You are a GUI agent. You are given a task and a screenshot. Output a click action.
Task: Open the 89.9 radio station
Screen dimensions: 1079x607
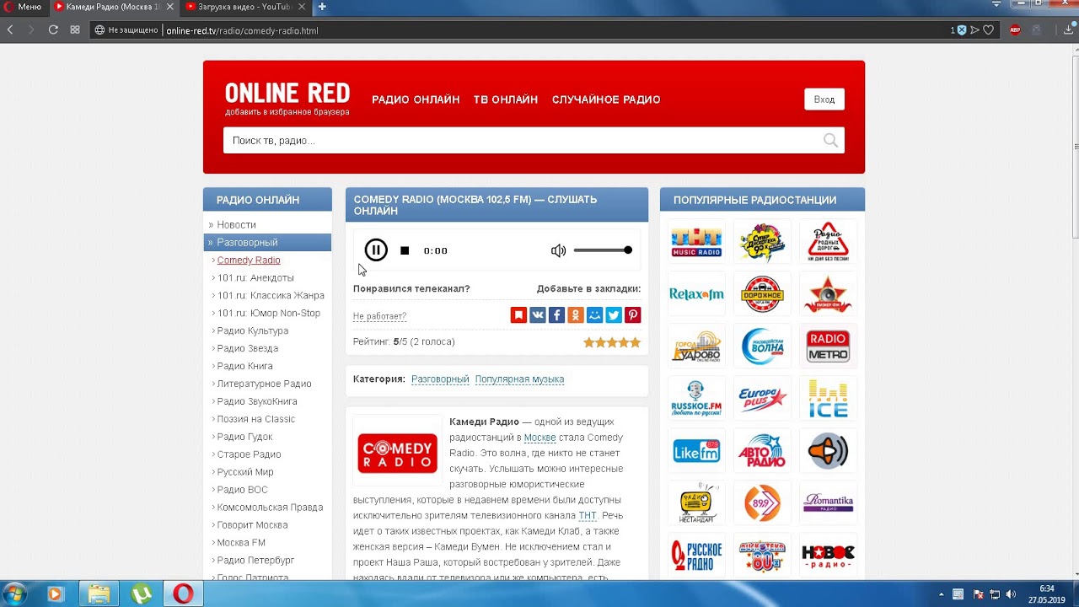tap(762, 503)
